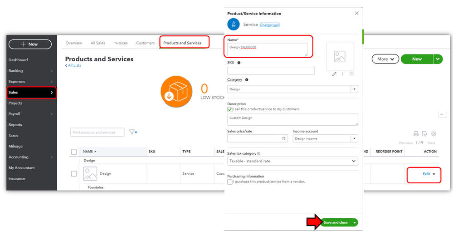Screen dimensions: 453x231
Task: Click the collapse arrow at right edge
Action: click(x=442, y=114)
